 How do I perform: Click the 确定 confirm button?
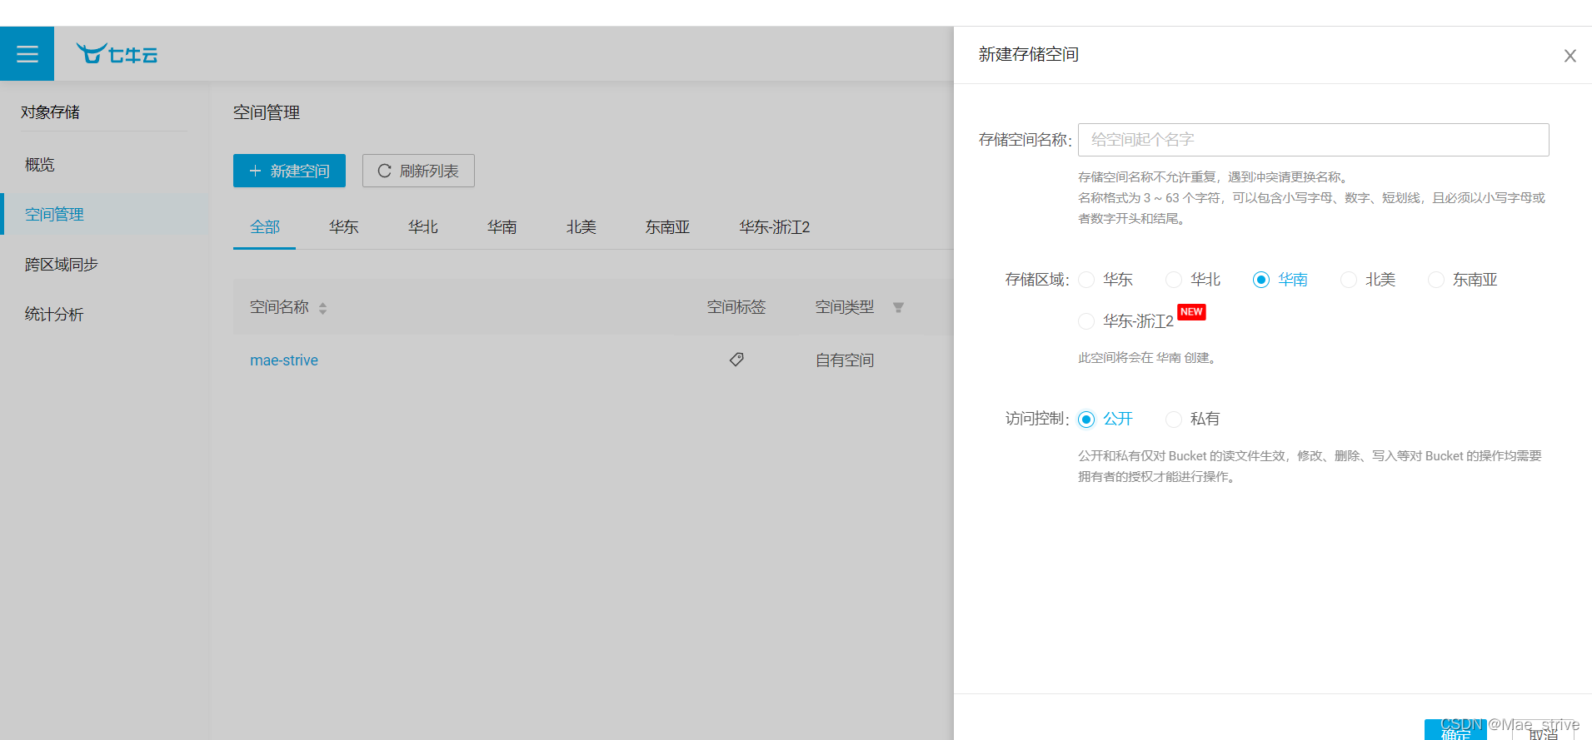1455,730
